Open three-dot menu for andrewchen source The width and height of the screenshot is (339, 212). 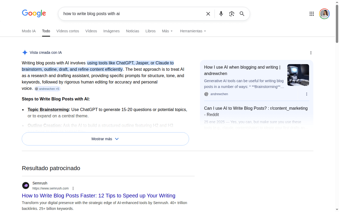pos(307,94)
